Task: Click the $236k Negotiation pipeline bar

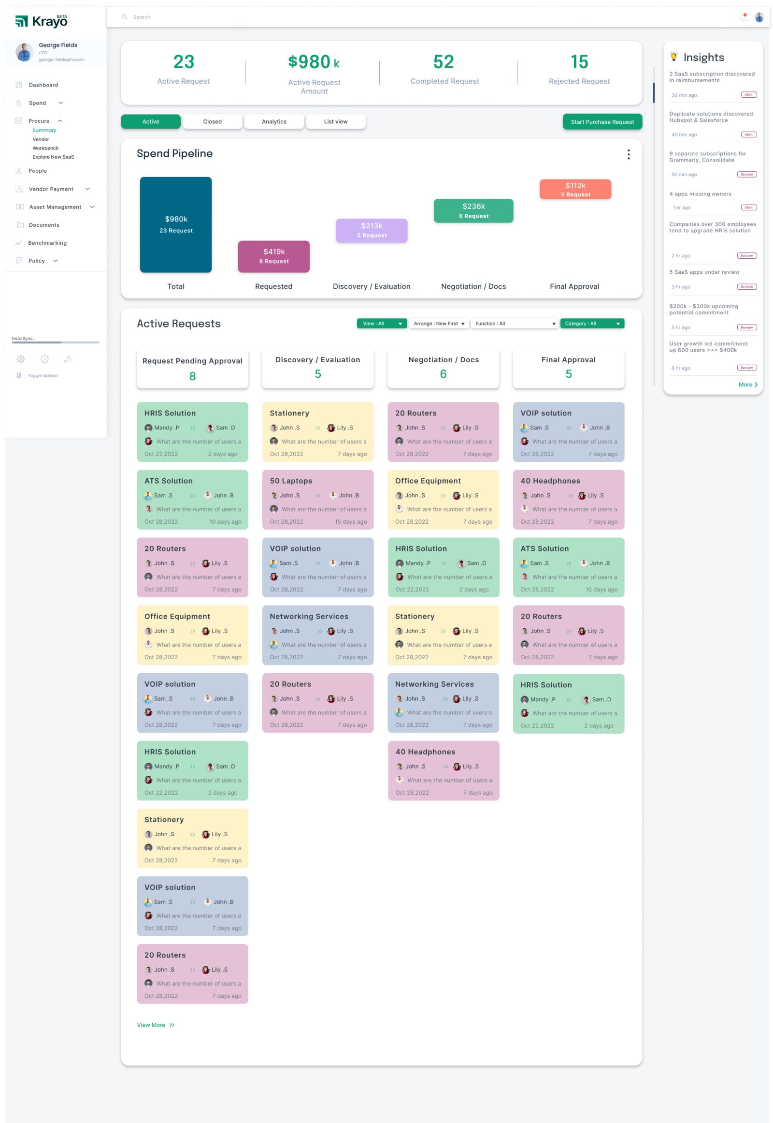Action: click(473, 211)
